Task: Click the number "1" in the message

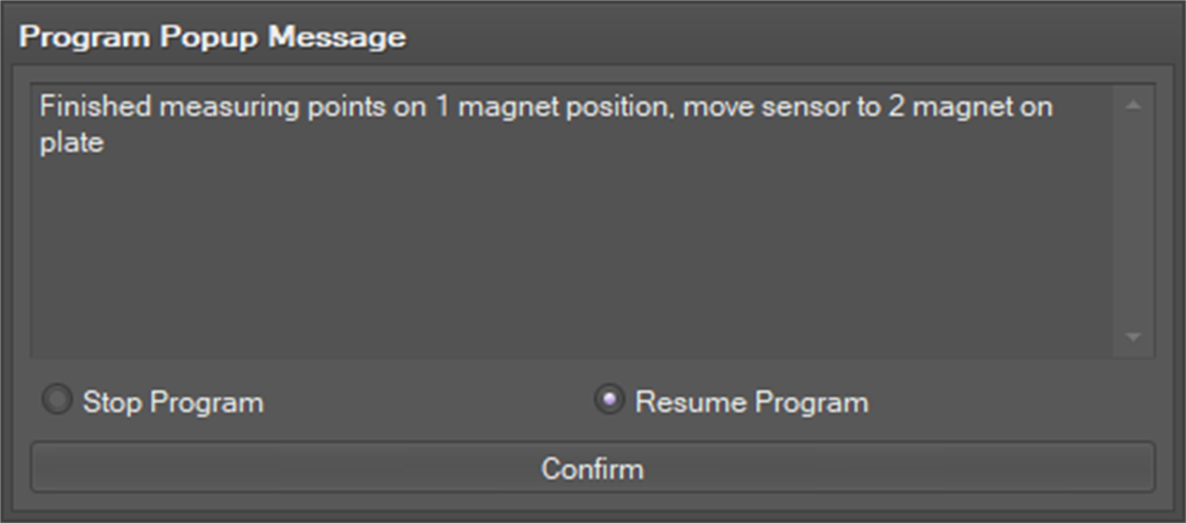Action: (442, 107)
